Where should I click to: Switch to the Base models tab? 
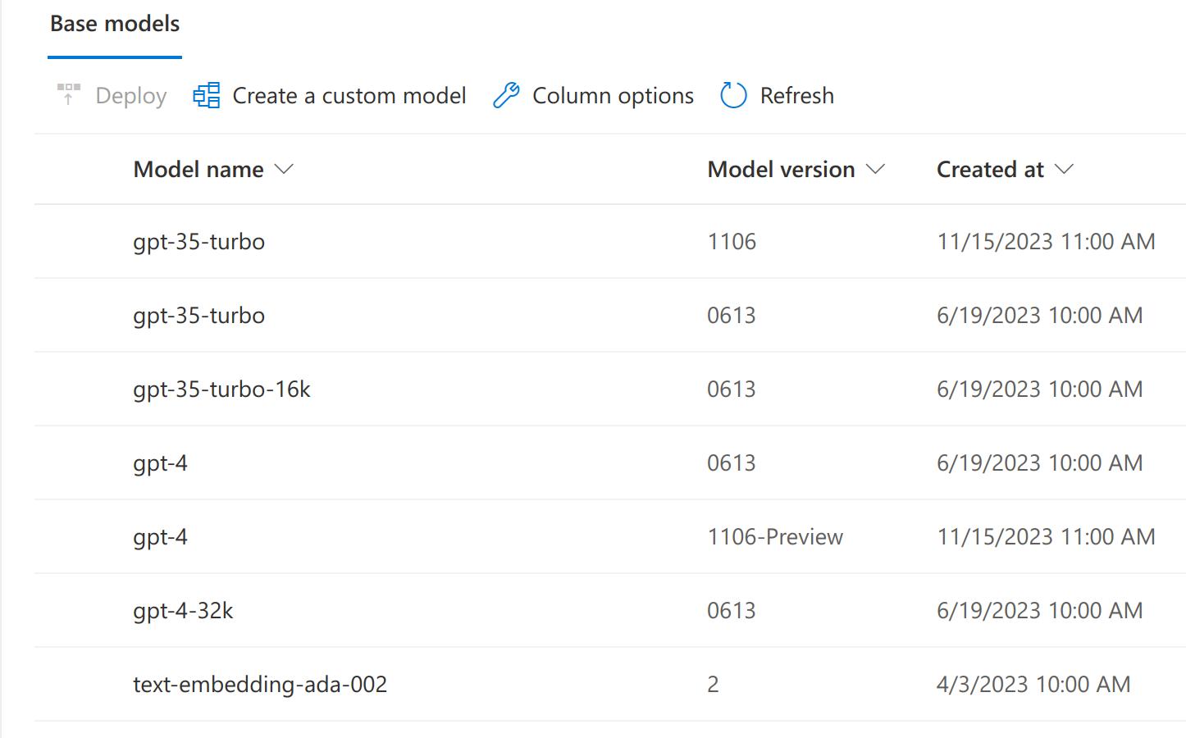point(114,24)
